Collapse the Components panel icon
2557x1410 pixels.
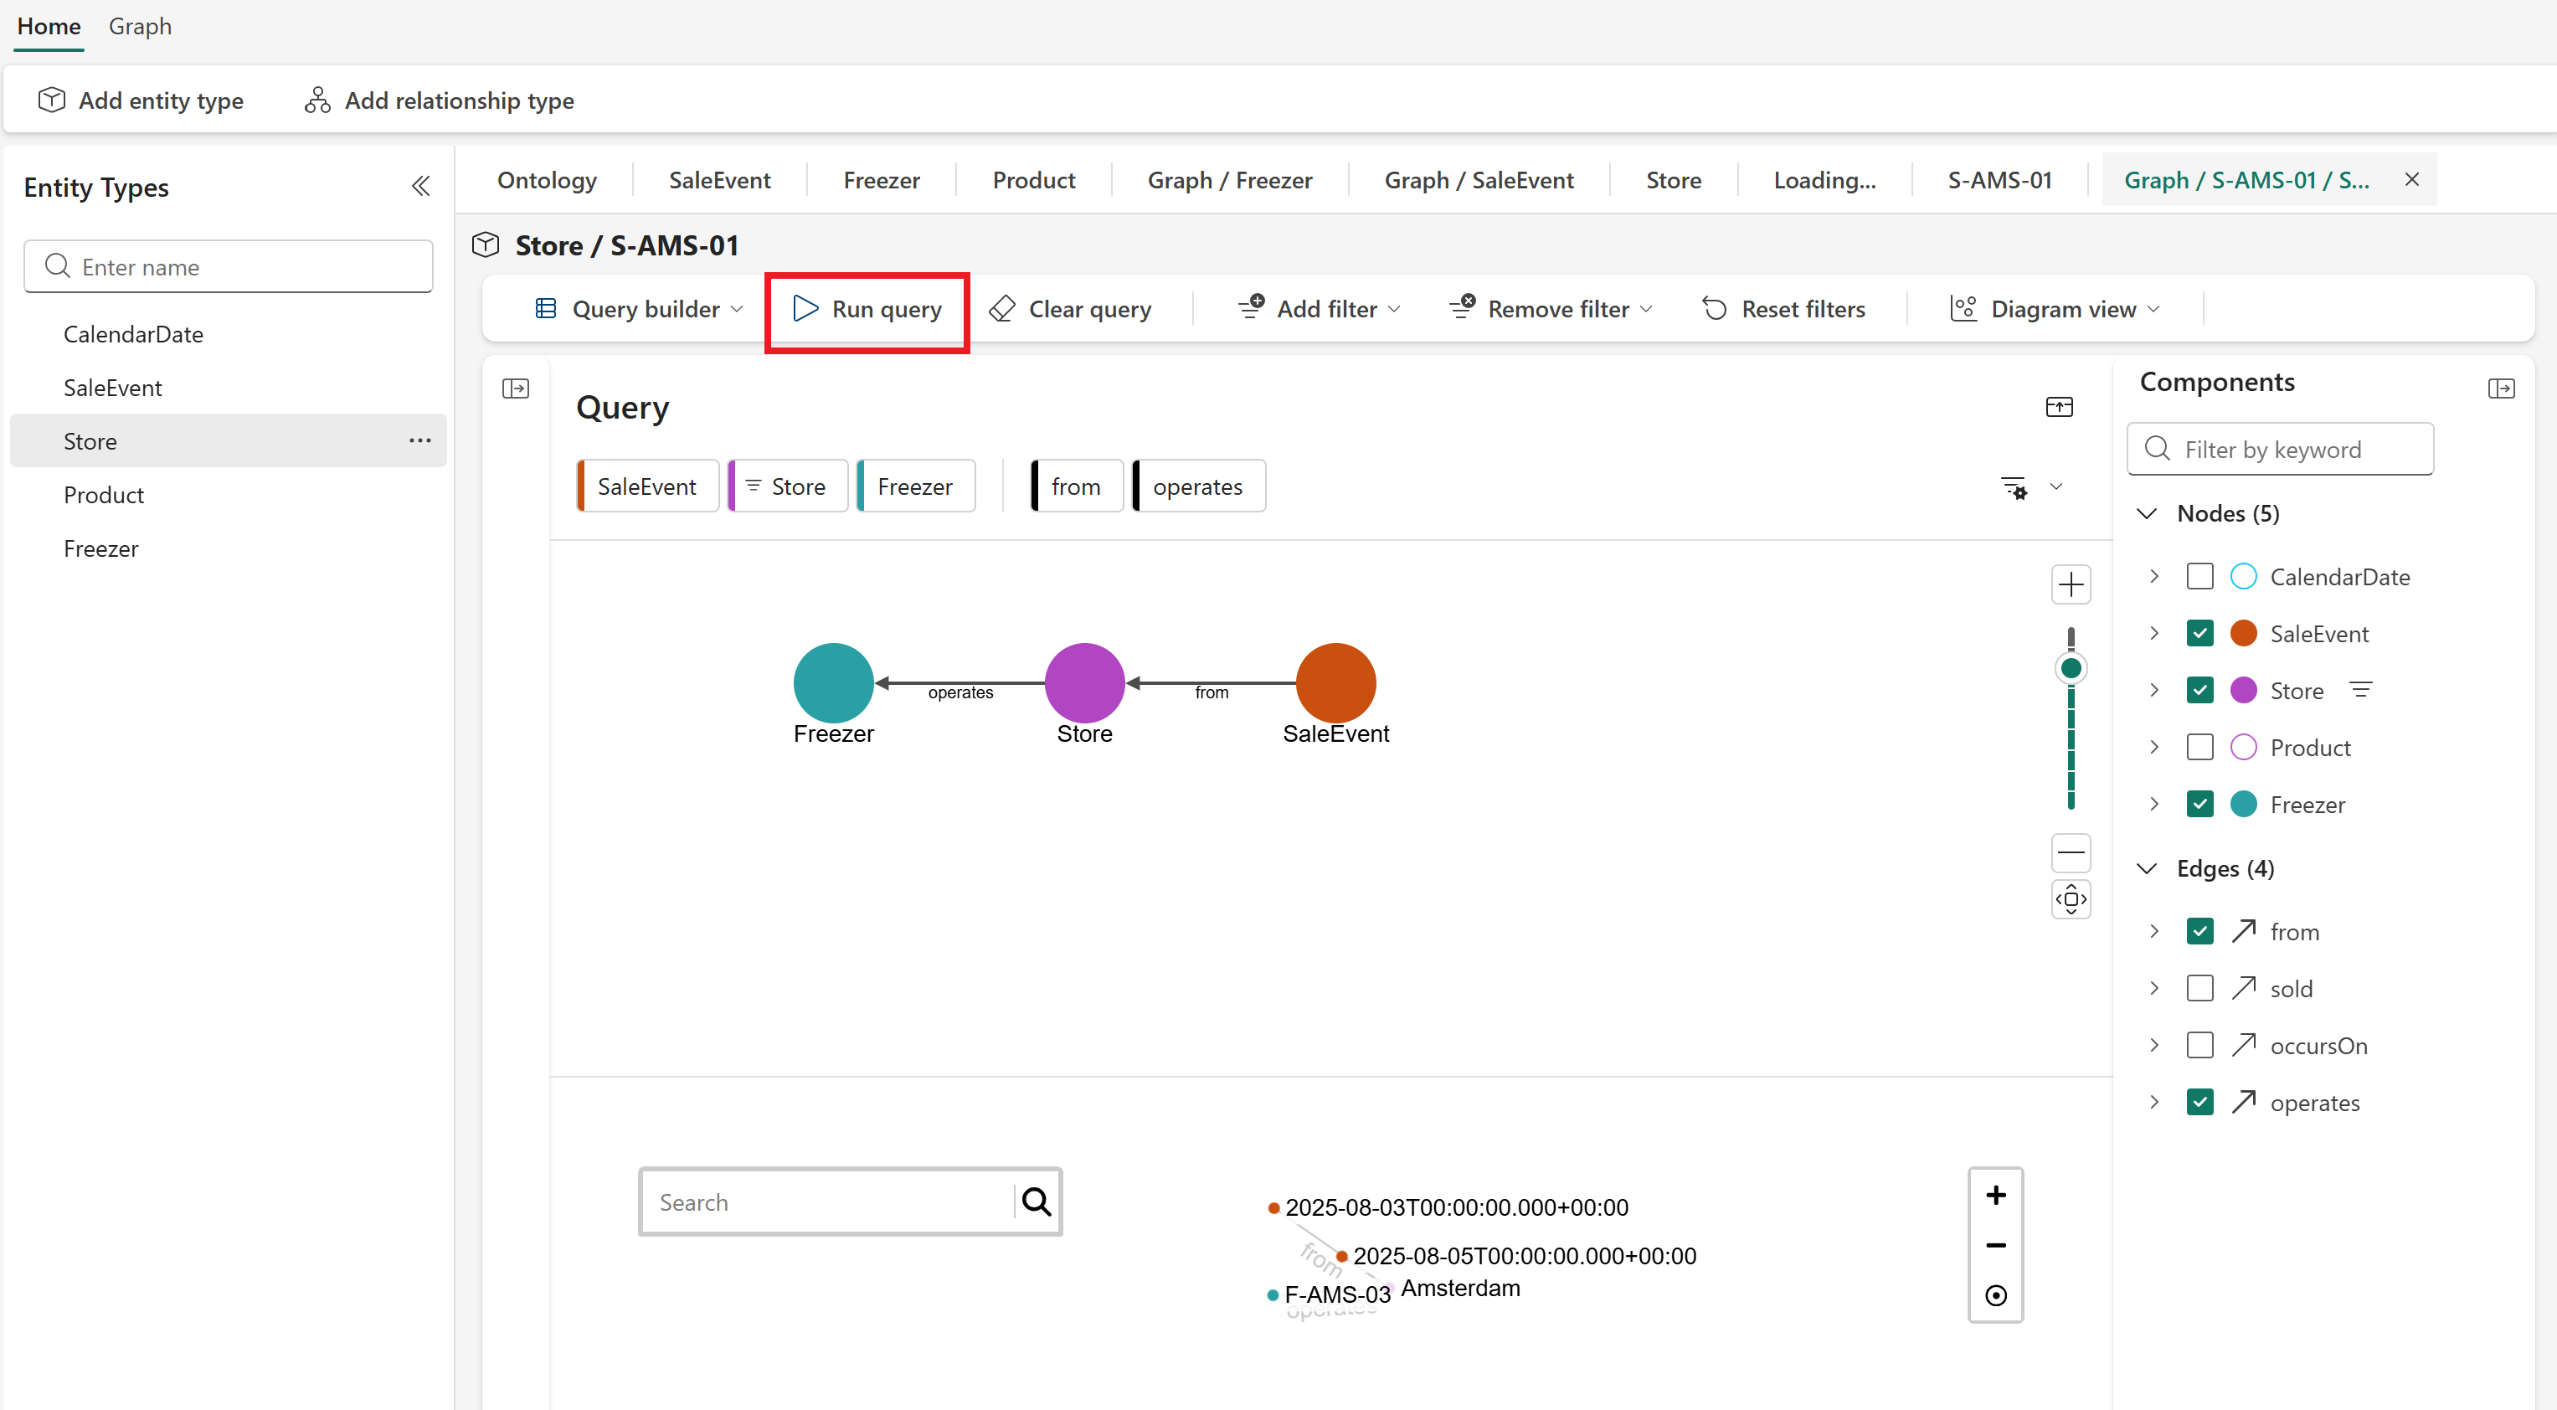(x=2500, y=389)
